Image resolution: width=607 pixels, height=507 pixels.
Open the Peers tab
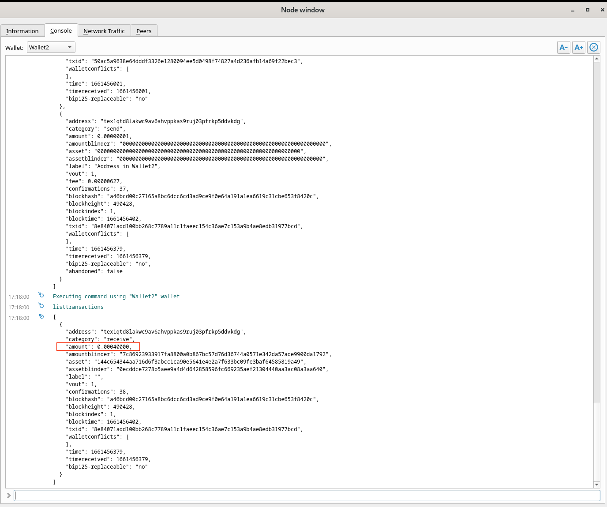tap(144, 30)
